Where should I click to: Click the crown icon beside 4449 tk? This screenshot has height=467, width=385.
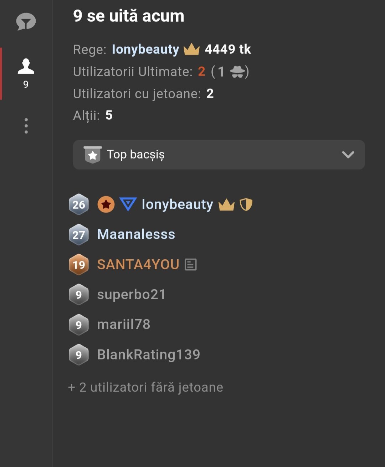coord(191,49)
